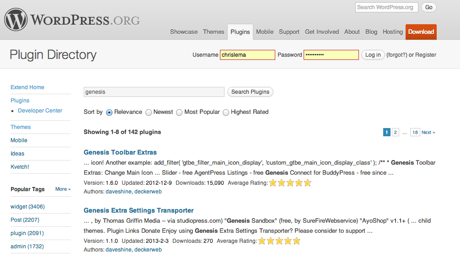Click the plugin search field containing genesis
Viewport: 460px width, 257px height.
(154, 92)
